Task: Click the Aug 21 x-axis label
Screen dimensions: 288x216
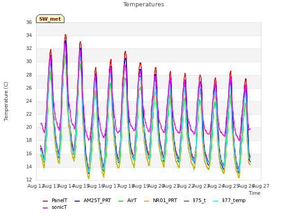Action: tap(171, 186)
